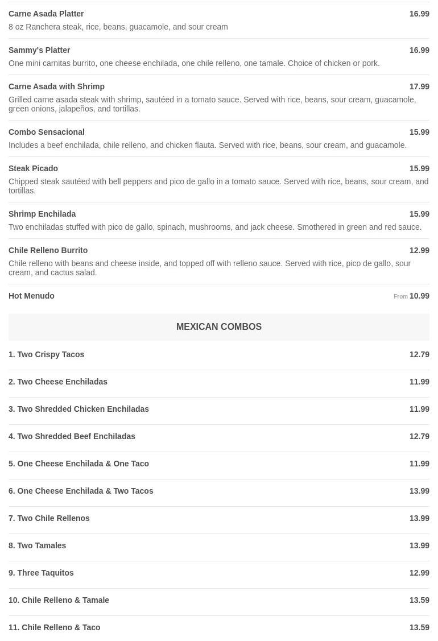Select Combo Sensacional dish
This screenshot has height=641, width=438.
pyautogui.click(x=47, y=132)
